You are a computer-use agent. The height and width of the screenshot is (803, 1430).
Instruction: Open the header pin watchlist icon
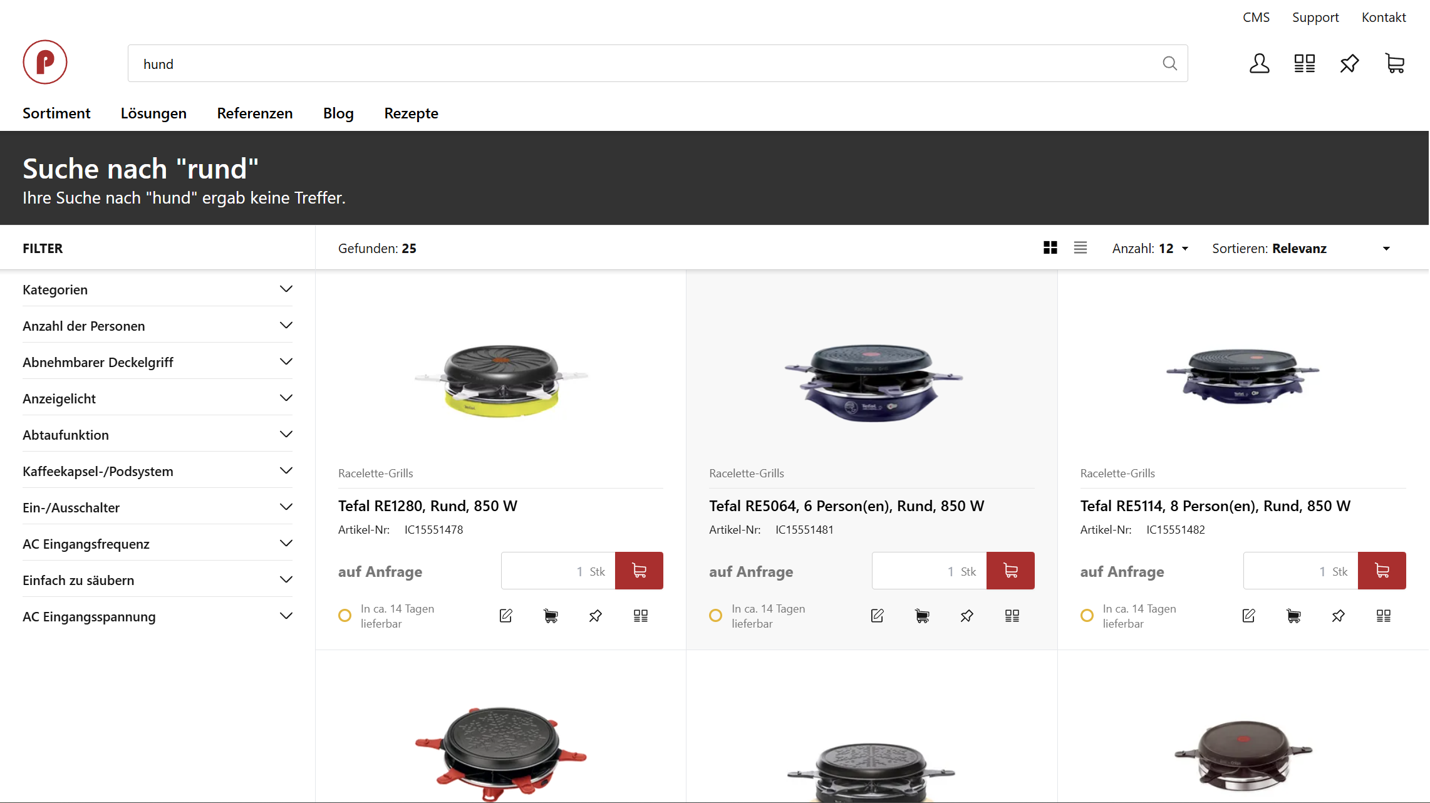click(x=1349, y=63)
